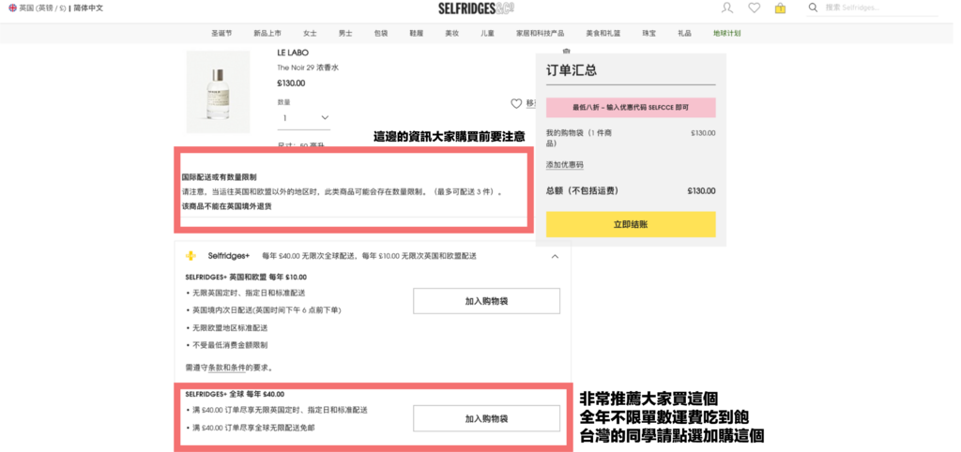Click the 添加优惠码 link
This screenshot has width=961, height=452.
point(564,165)
